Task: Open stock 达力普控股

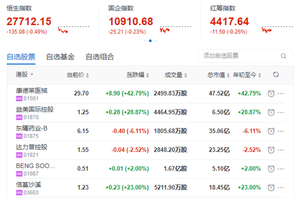Action: click(x=32, y=147)
